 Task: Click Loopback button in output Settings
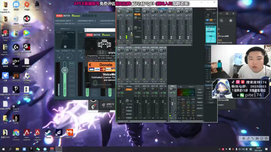click(x=129, y=118)
